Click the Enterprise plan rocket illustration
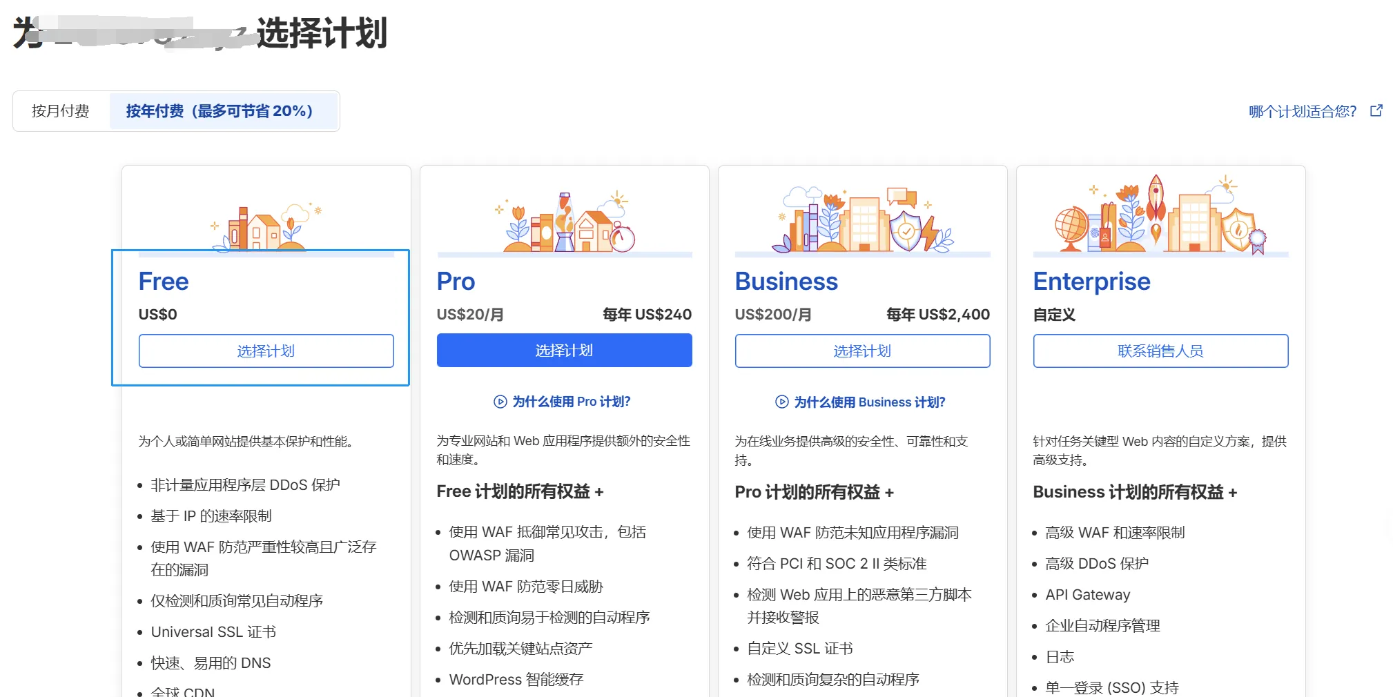This screenshot has height=697, width=1393. tap(1156, 200)
